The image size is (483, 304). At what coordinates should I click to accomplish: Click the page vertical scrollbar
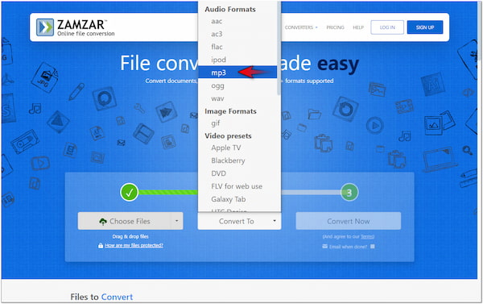tap(480, 31)
